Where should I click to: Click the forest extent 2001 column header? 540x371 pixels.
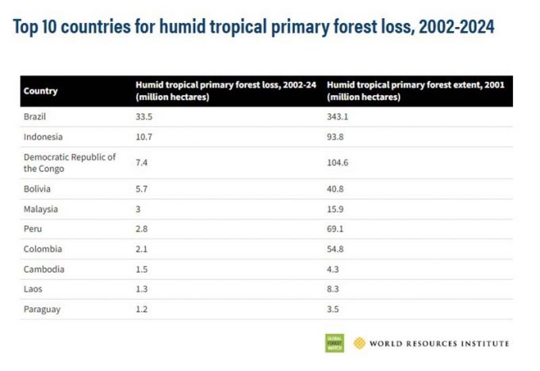(x=416, y=90)
